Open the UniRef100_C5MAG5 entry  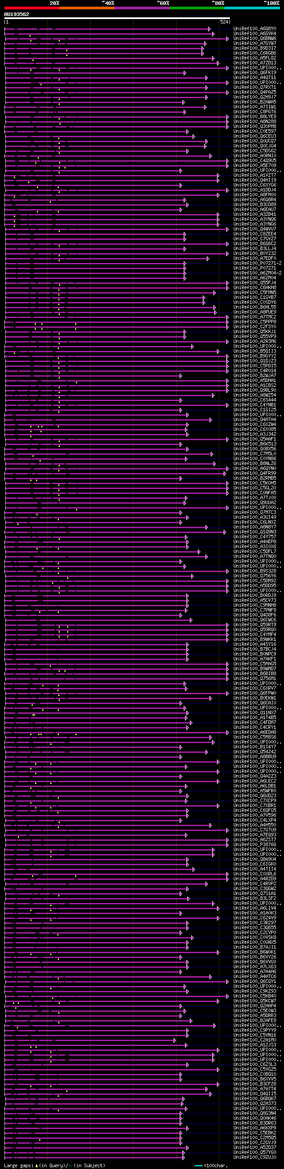255,664
